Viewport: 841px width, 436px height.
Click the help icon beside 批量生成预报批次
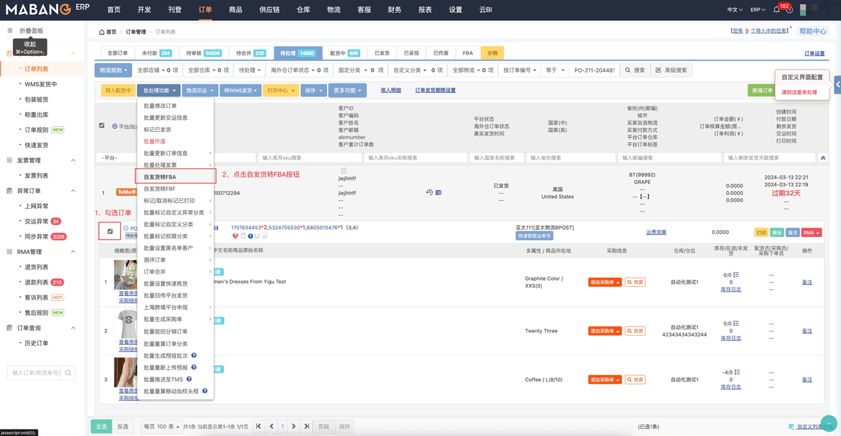pos(194,355)
